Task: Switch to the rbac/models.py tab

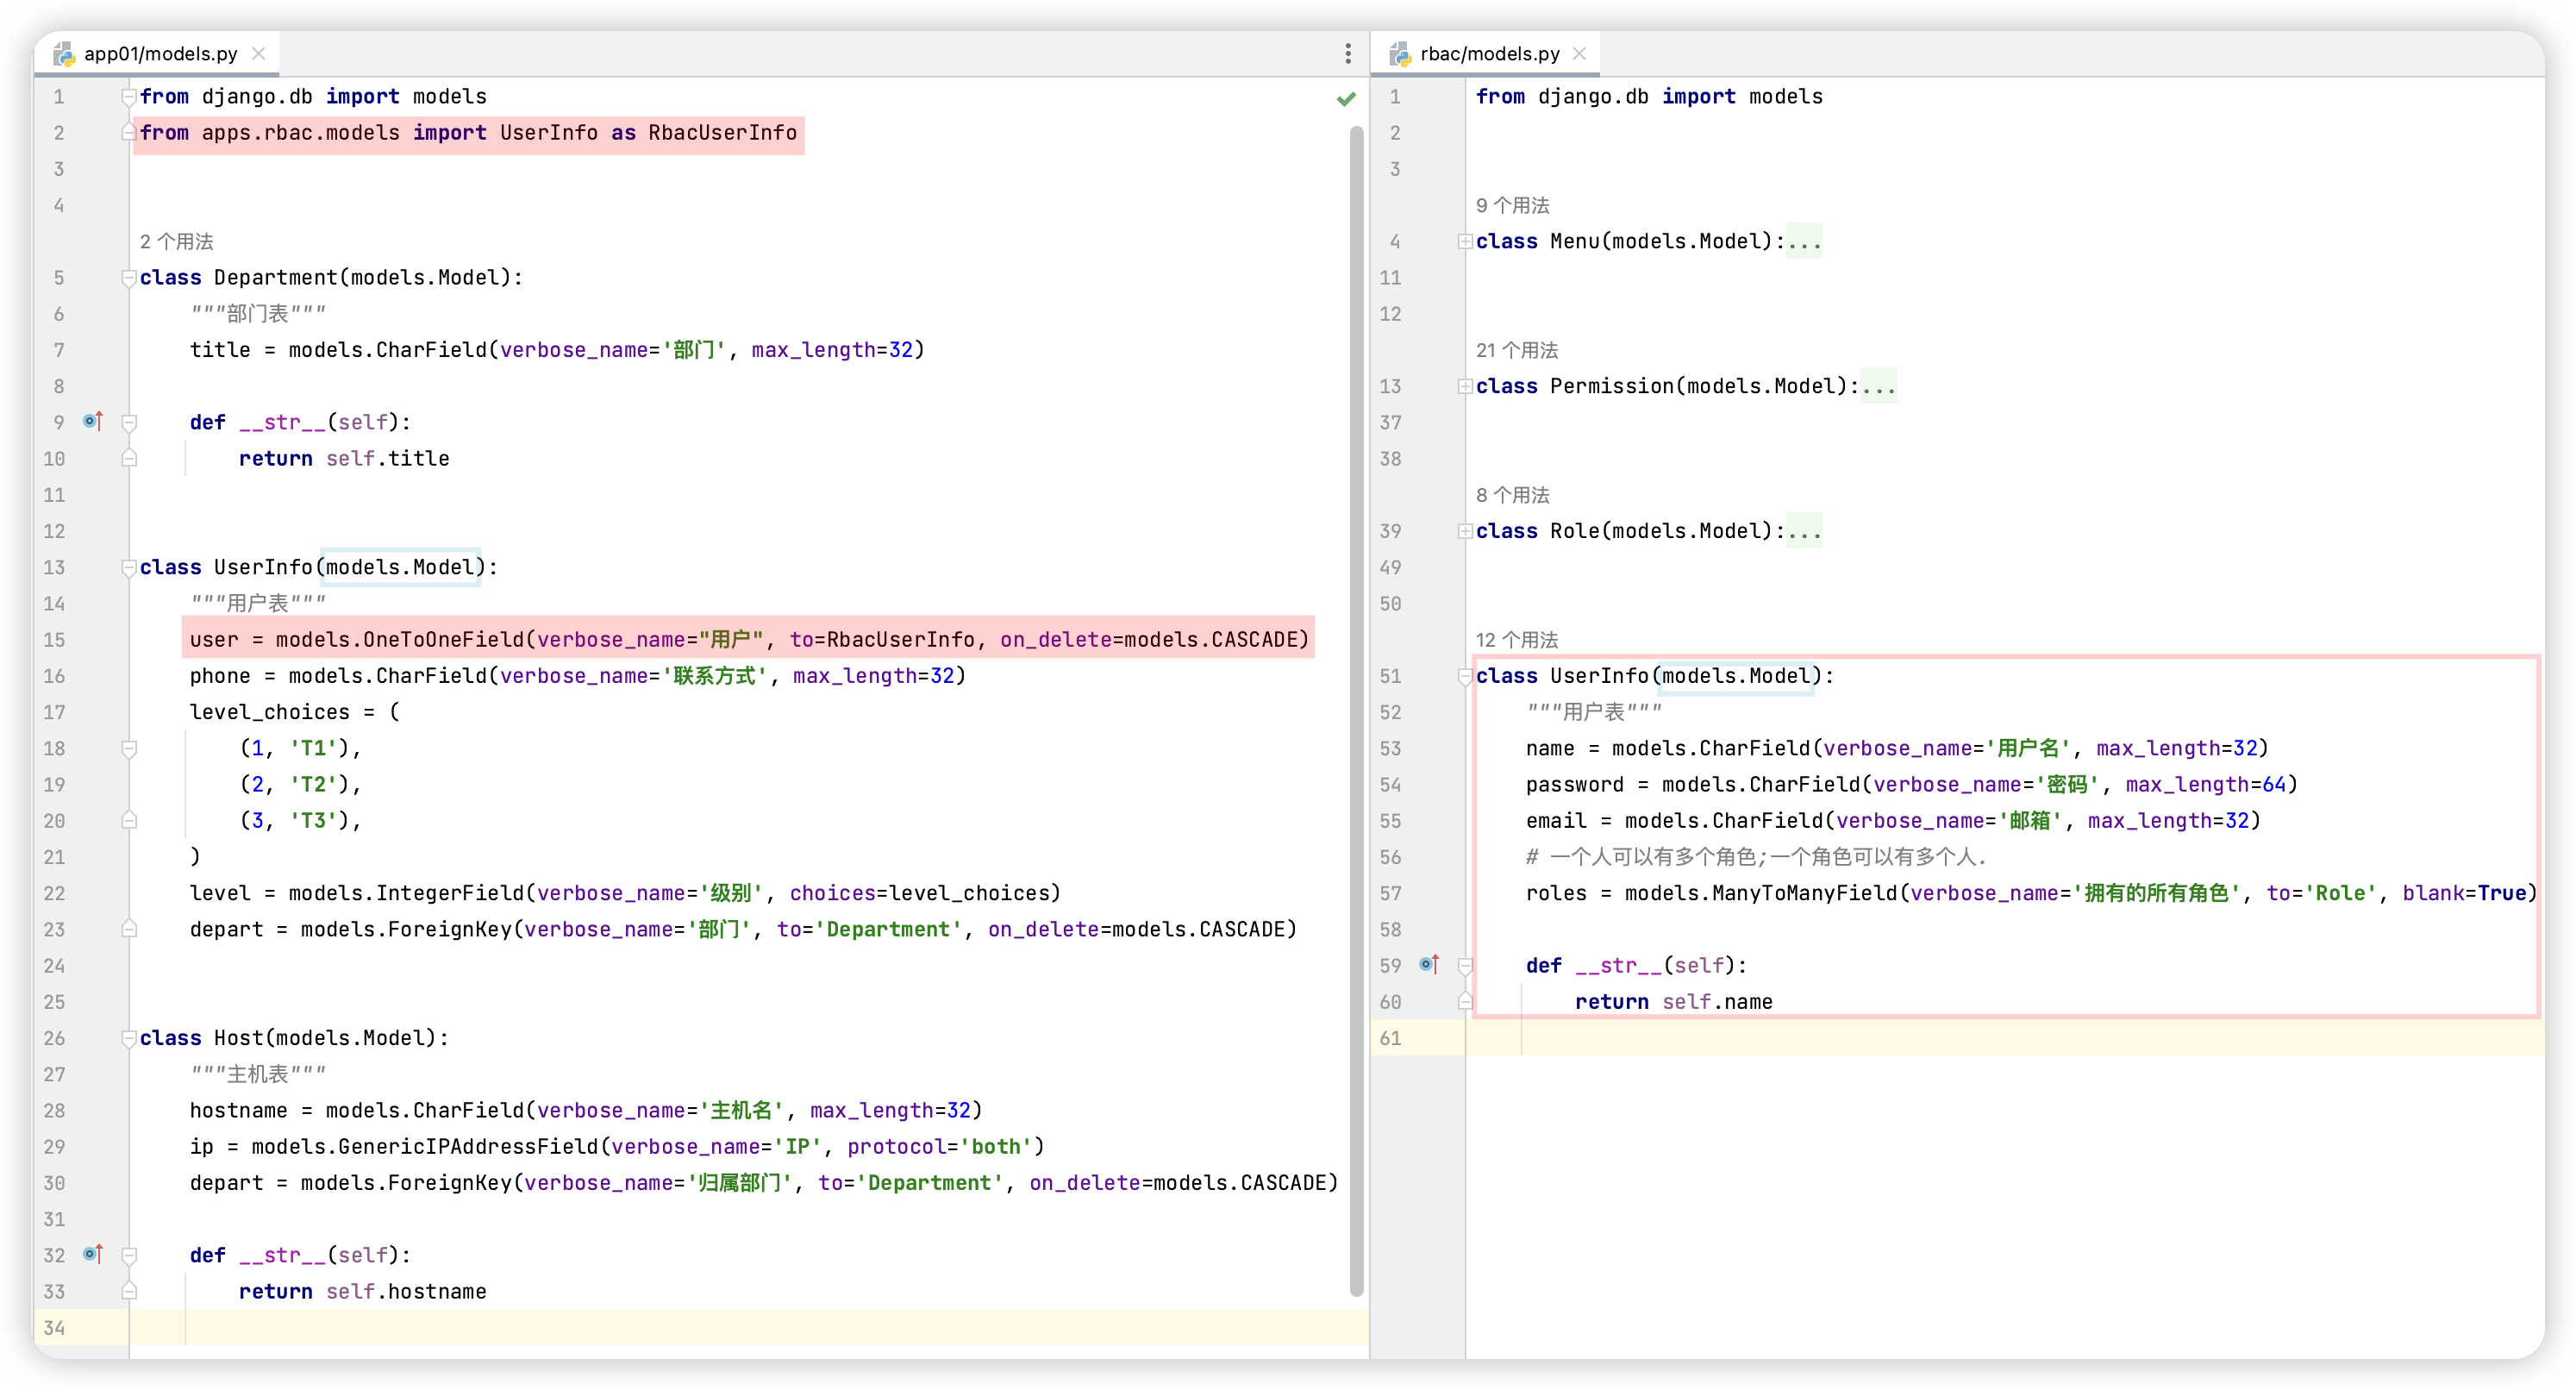Action: click(1489, 54)
